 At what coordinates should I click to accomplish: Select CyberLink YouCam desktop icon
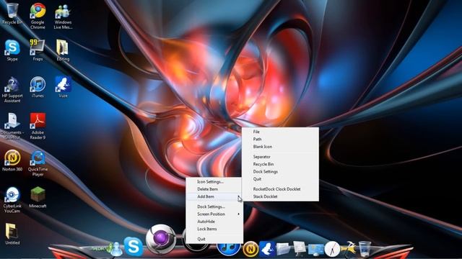click(x=12, y=200)
